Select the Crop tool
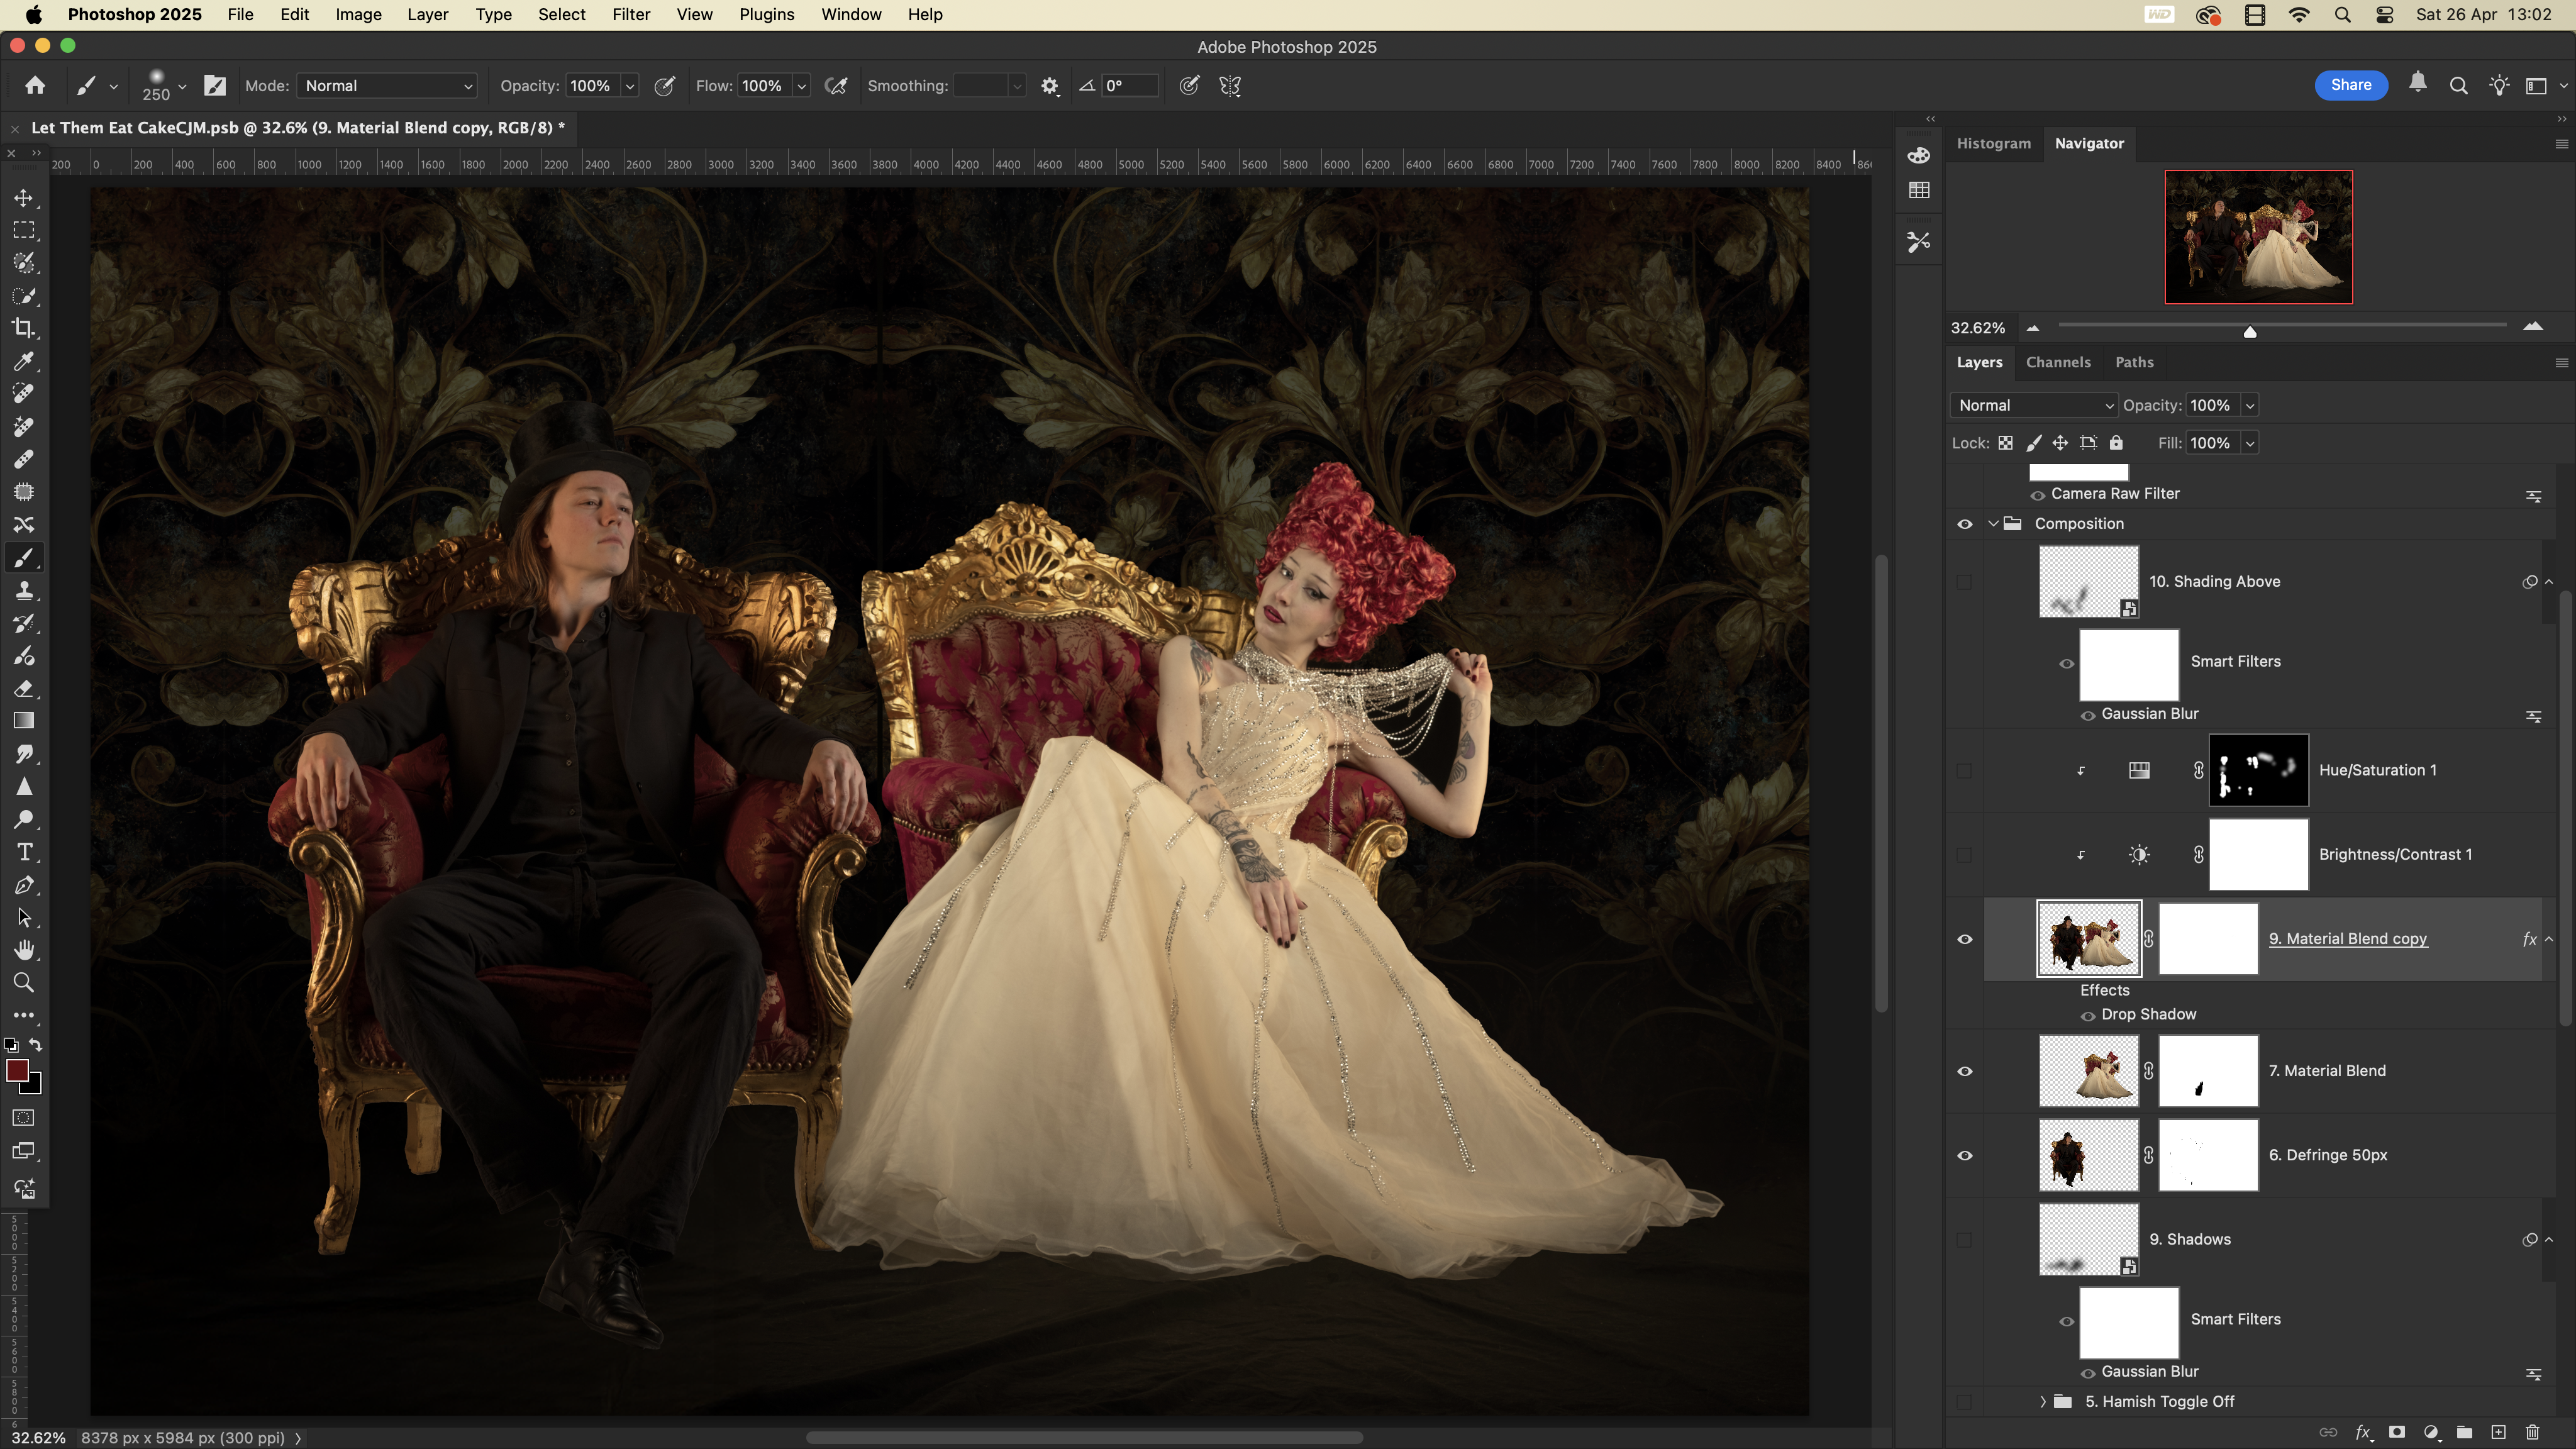The image size is (2576, 1449). 24,328
